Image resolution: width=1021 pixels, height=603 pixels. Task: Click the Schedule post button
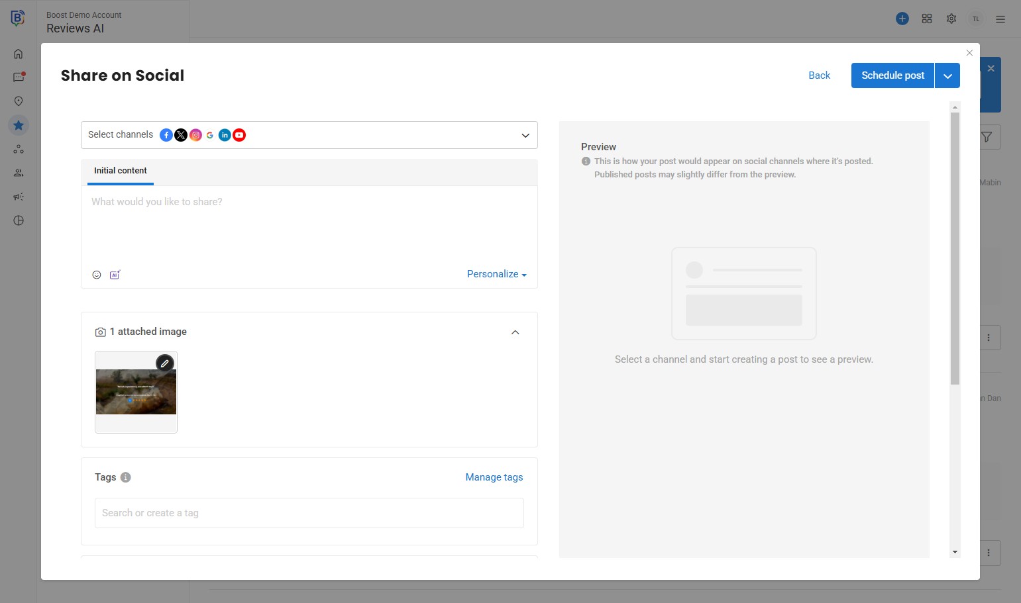[892, 75]
